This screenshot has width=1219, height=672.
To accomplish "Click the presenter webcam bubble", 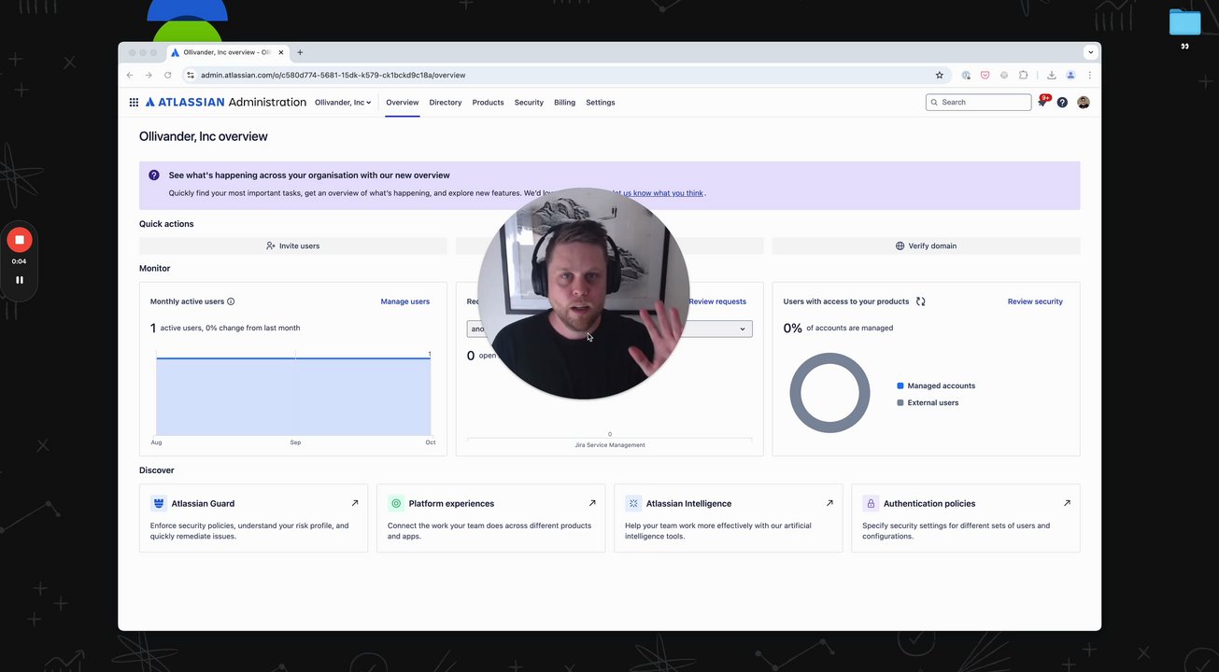I will 584,294.
